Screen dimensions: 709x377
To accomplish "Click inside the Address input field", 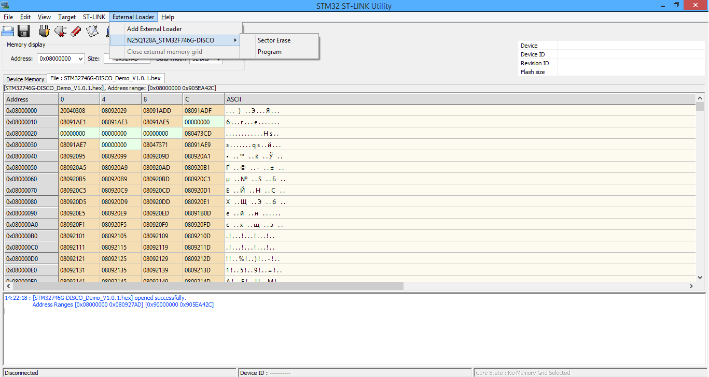I will tap(57, 59).
